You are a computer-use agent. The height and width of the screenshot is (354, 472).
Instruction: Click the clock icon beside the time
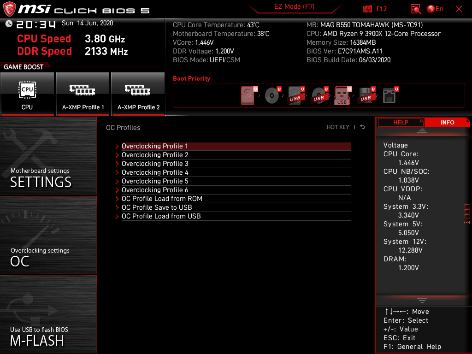9,24
